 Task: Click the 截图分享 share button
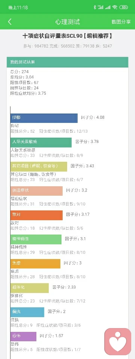[x=121, y=22]
